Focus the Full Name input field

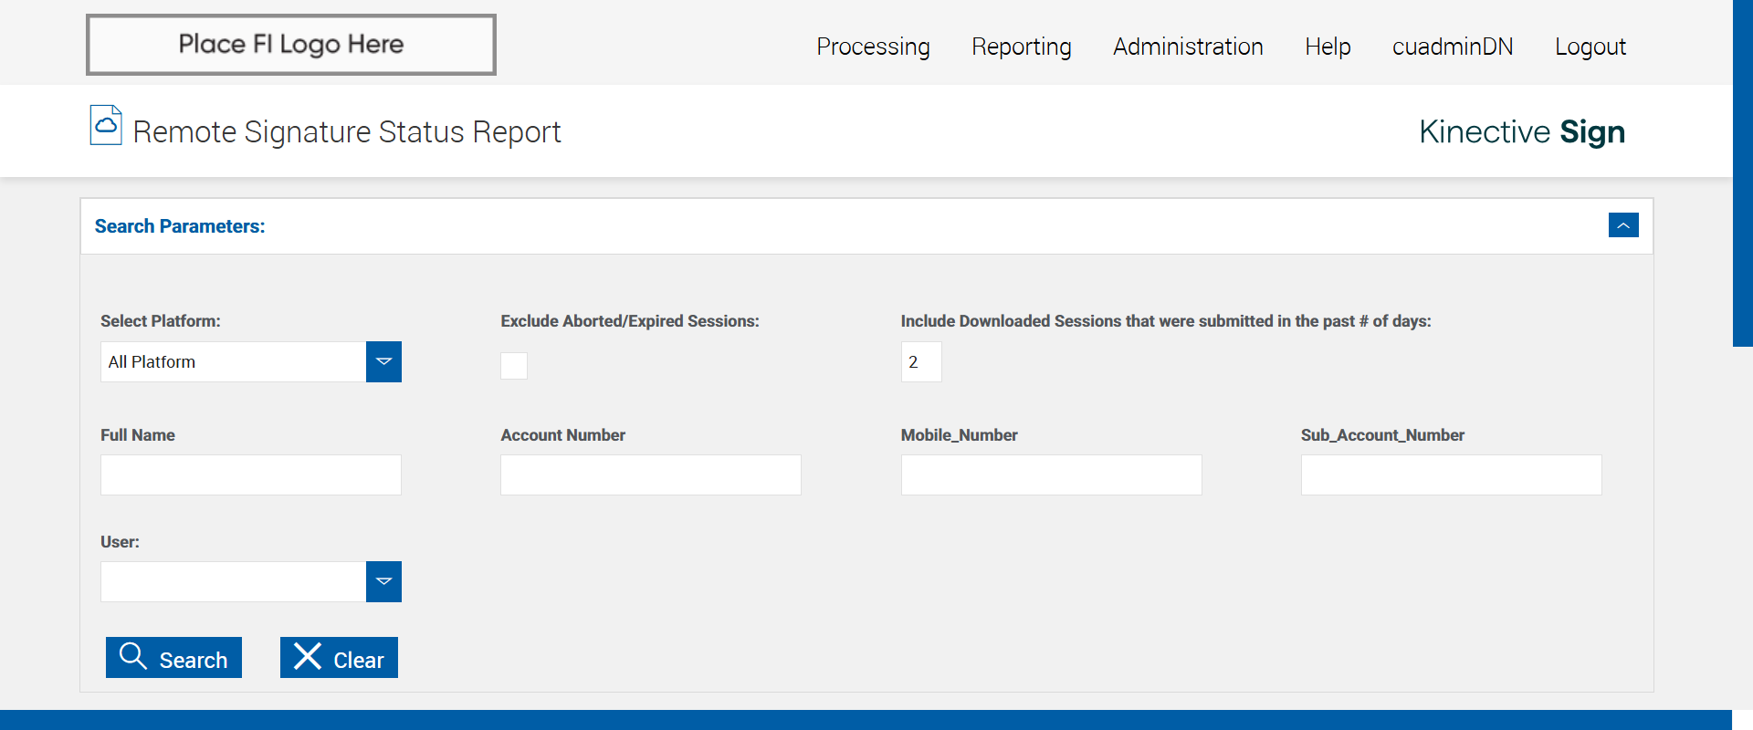click(x=251, y=475)
